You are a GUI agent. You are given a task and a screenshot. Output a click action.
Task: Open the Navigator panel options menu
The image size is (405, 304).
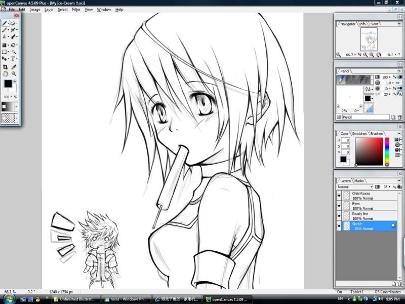tap(399, 24)
